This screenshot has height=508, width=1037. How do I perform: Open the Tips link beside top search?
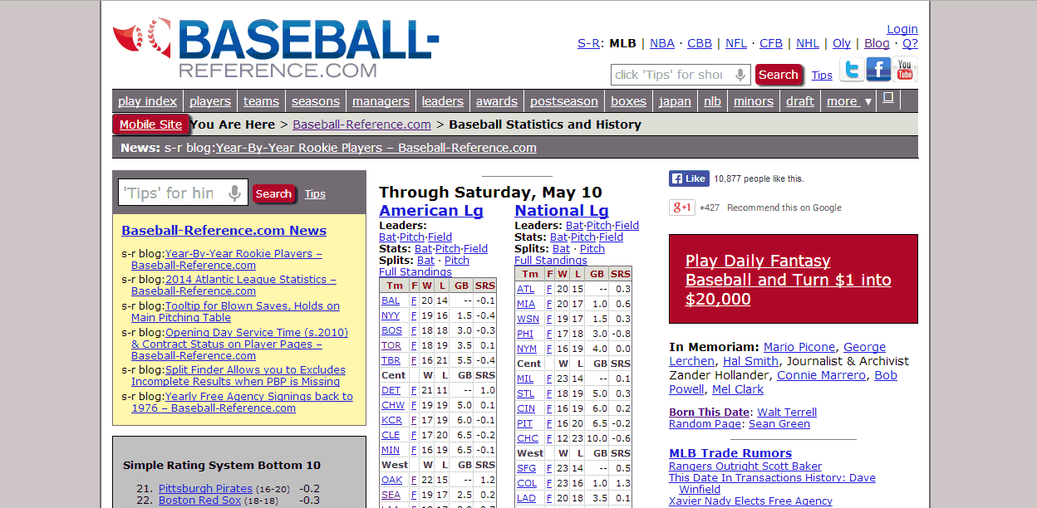tap(822, 76)
